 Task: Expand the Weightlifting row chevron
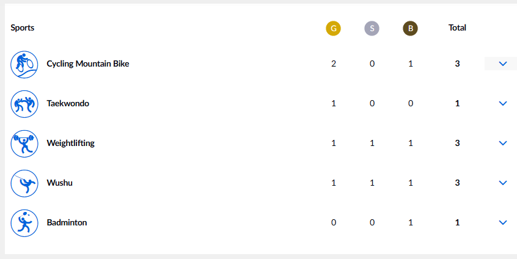point(503,143)
